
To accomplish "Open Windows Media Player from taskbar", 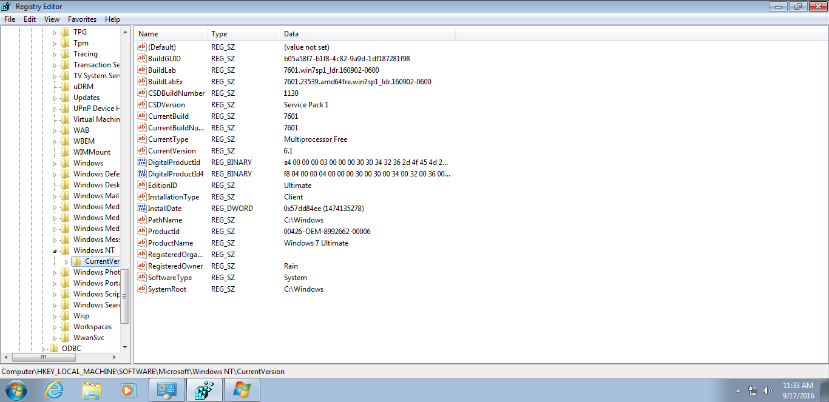I will point(128,390).
